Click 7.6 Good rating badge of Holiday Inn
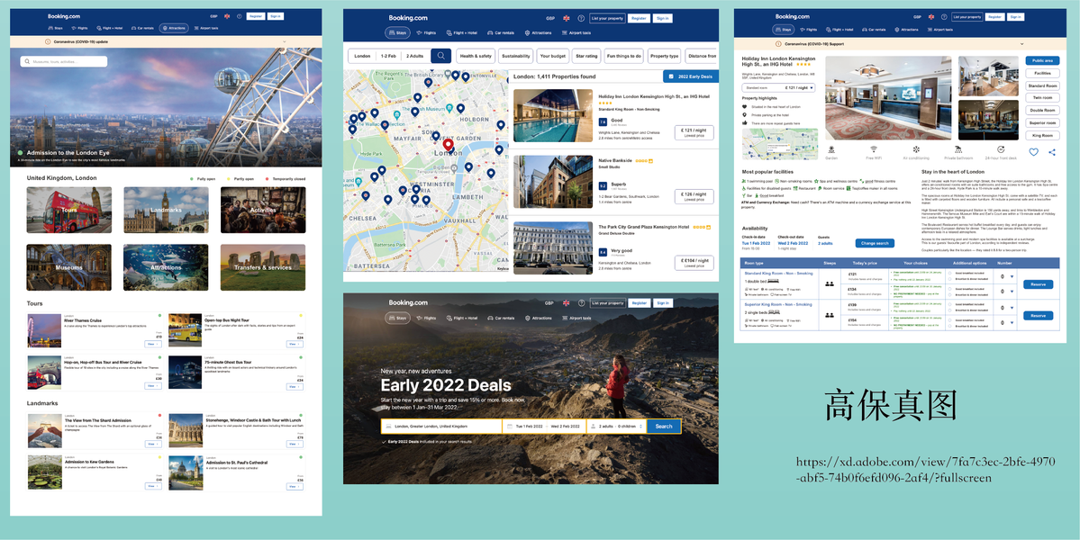This screenshot has height=540, width=1080. pos(603,121)
